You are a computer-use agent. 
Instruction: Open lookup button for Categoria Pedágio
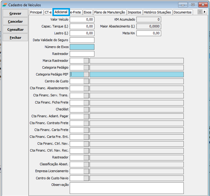(x=86, y=67)
